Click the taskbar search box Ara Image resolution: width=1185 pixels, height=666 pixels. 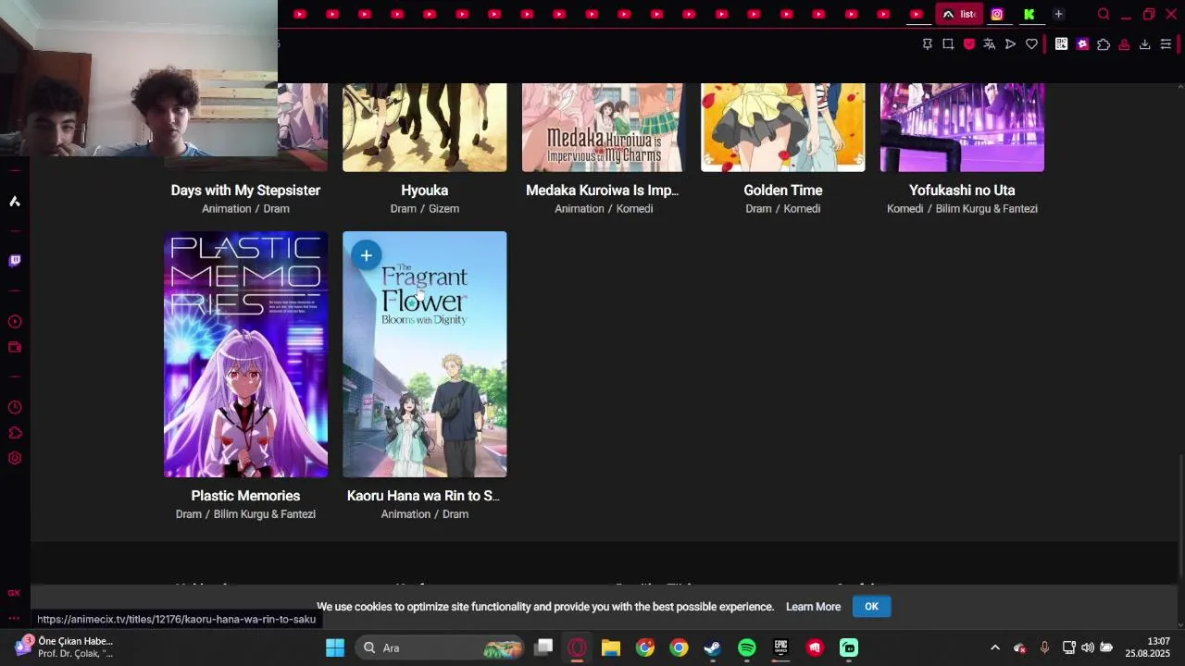[440, 647]
